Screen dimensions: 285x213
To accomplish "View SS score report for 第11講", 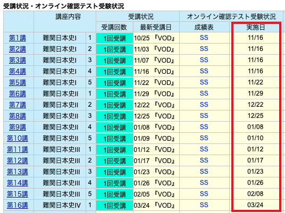I will click(x=204, y=149).
